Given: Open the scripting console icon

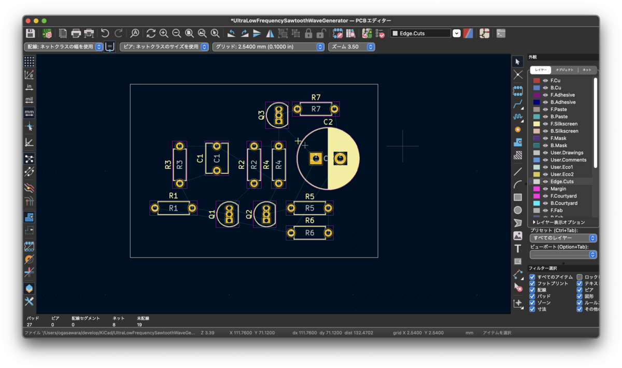Looking at the screenshot, I should (501, 33).
